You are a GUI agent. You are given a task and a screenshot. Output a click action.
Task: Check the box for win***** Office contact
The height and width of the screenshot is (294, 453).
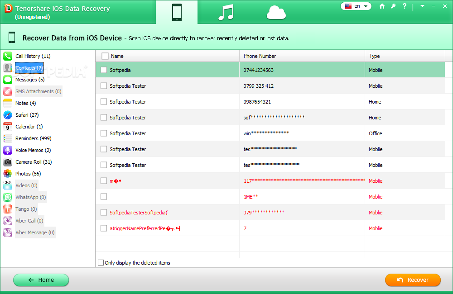(104, 133)
